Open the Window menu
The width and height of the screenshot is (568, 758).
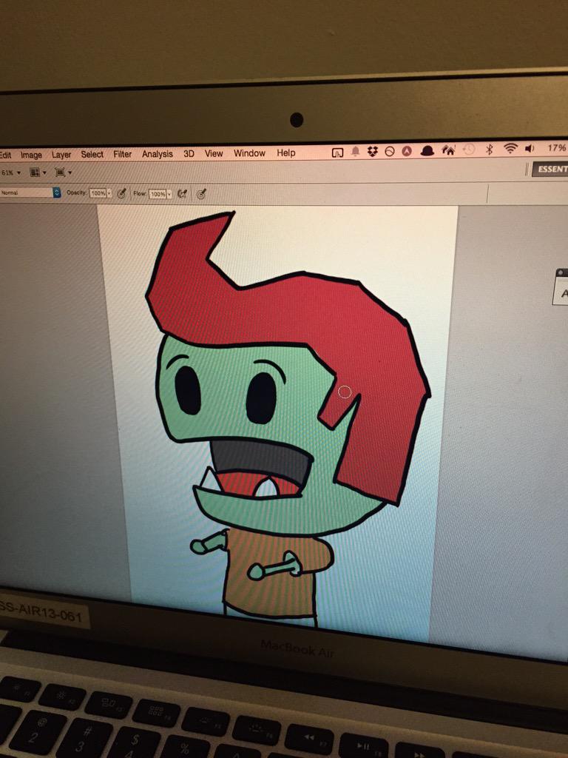coord(249,152)
